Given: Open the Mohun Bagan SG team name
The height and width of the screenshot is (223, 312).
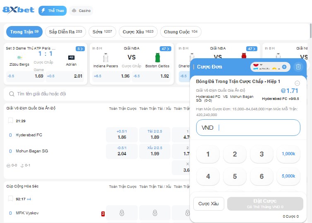Looking at the screenshot, I should click(32, 151).
